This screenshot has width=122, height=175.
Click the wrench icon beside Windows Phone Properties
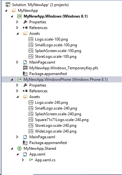coord(25,85)
